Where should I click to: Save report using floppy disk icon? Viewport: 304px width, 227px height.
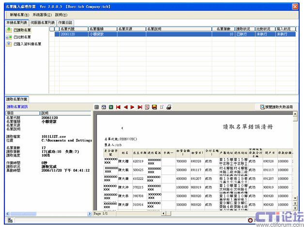coord(154,107)
